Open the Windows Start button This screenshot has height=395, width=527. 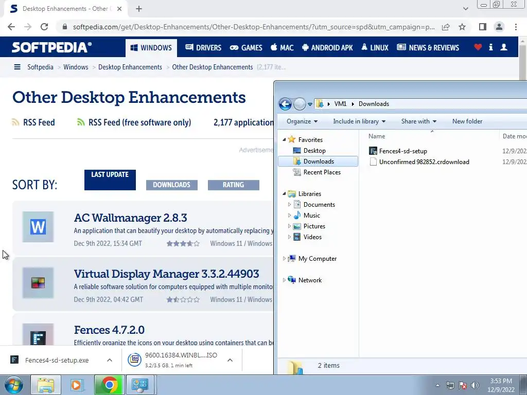pyautogui.click(x=13, y=385)
